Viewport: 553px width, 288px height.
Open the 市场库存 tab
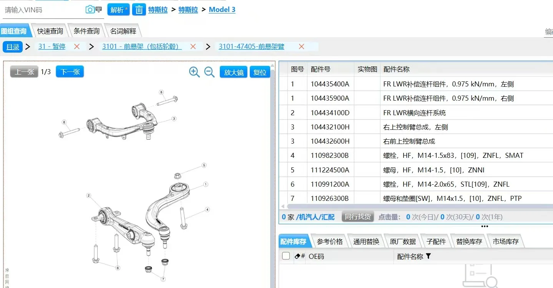pyautogui.click(x=506, y=242)
